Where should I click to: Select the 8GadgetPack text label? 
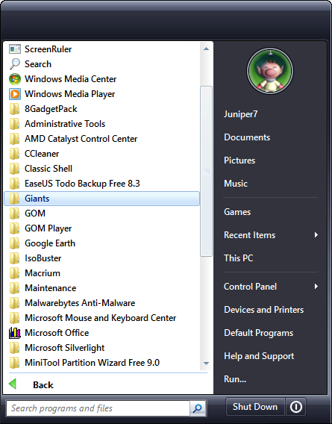coord(51,109)
